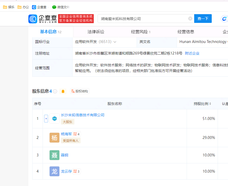Open 长沙米拓信息技术有限公司 company link
Screen dimensions: 228x186
(x=83, y=115)
